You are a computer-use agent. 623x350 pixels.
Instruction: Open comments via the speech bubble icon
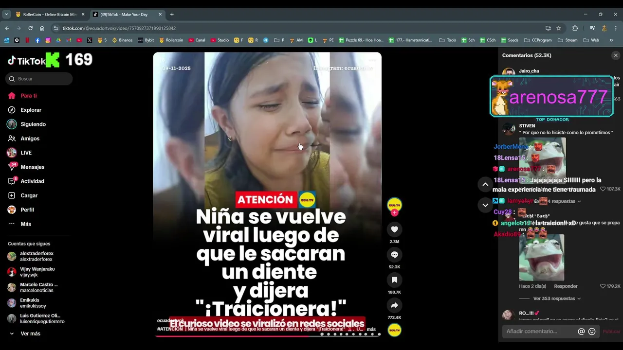394,255
